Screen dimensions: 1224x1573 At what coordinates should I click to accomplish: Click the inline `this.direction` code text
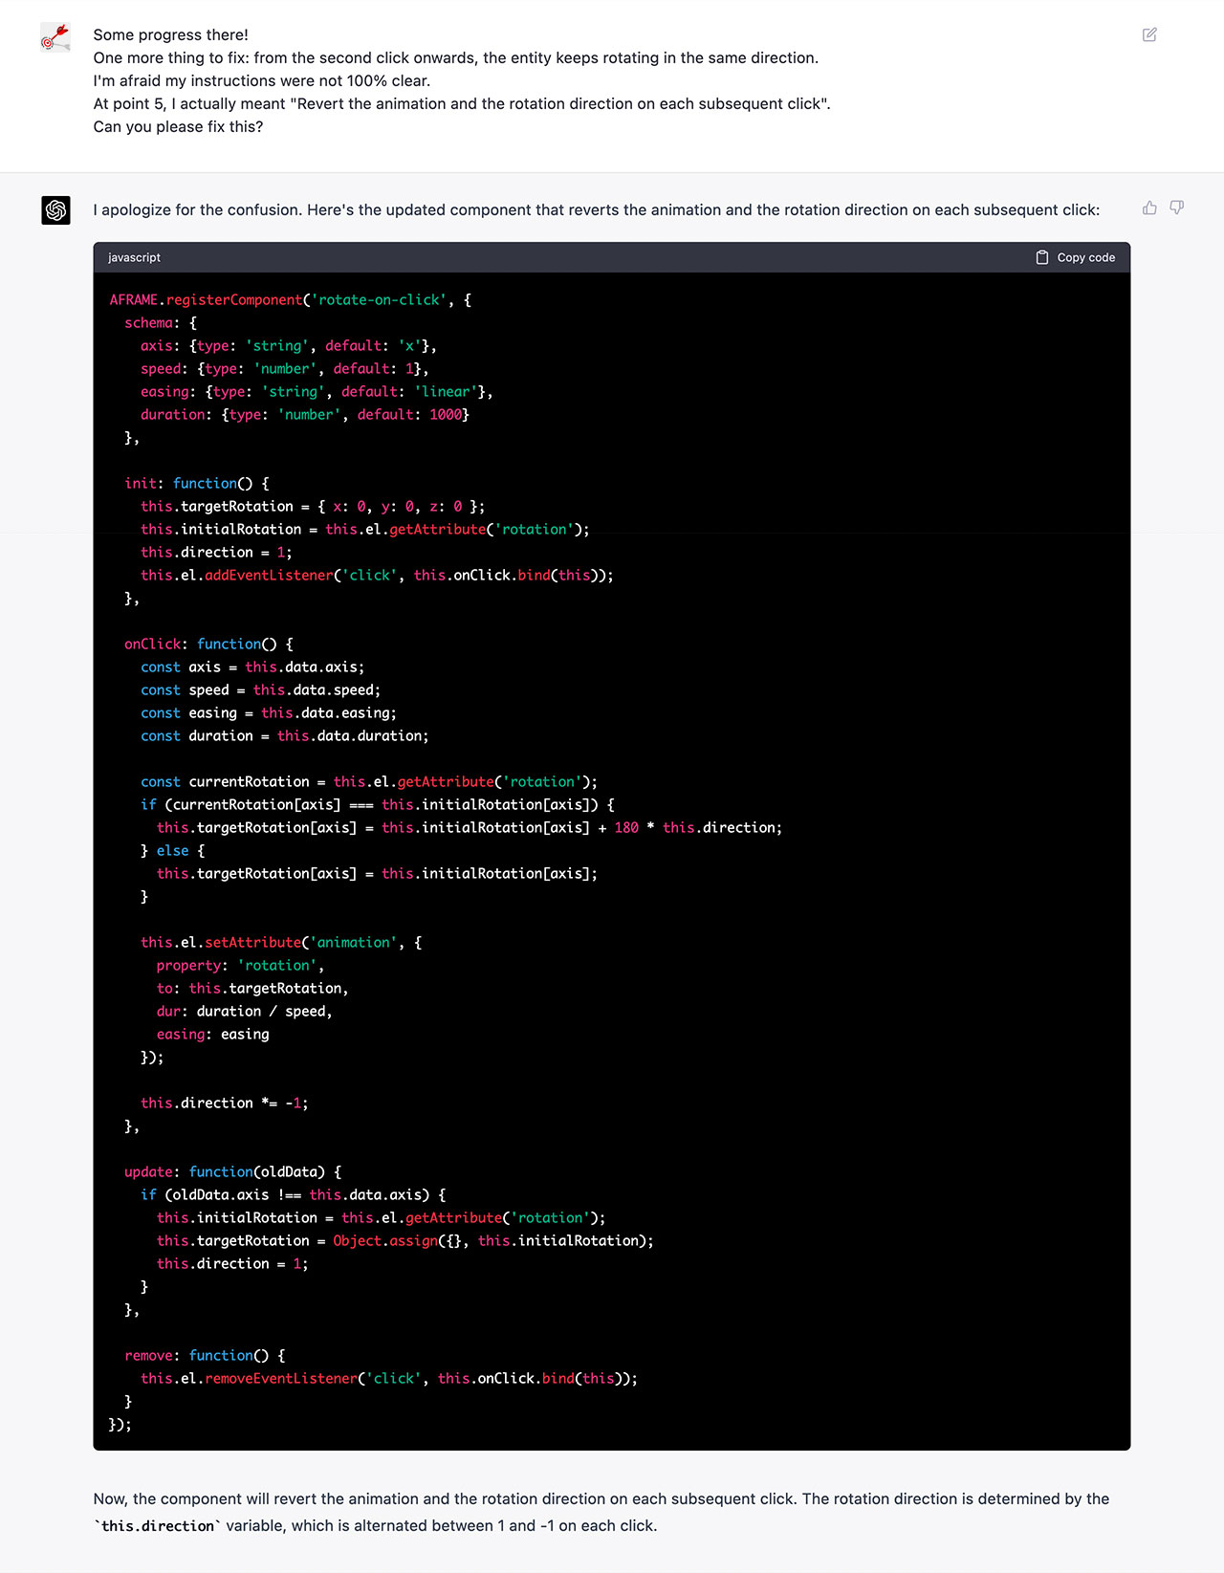click(x=158, y=1526)
